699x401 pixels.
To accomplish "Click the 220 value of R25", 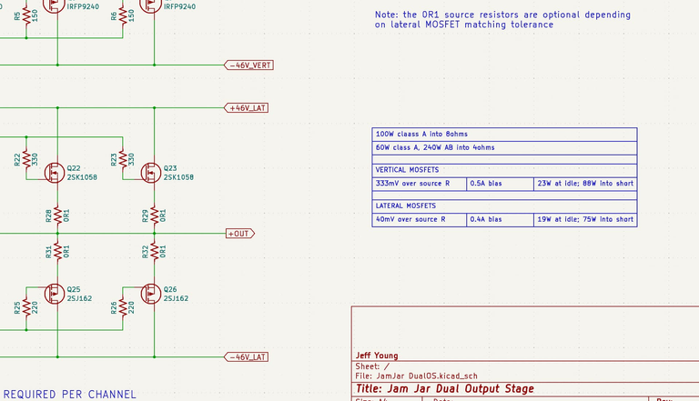I will (35, 307).
